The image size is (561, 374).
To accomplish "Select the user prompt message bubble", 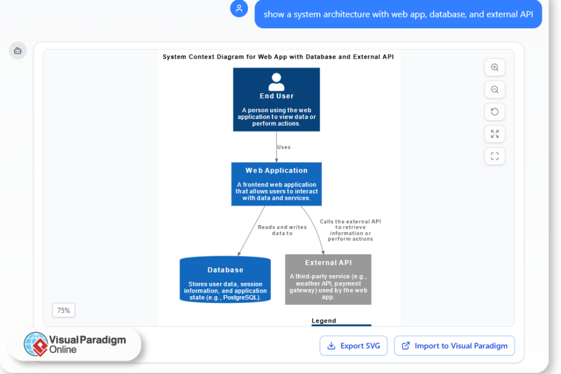I will (398, 14).
